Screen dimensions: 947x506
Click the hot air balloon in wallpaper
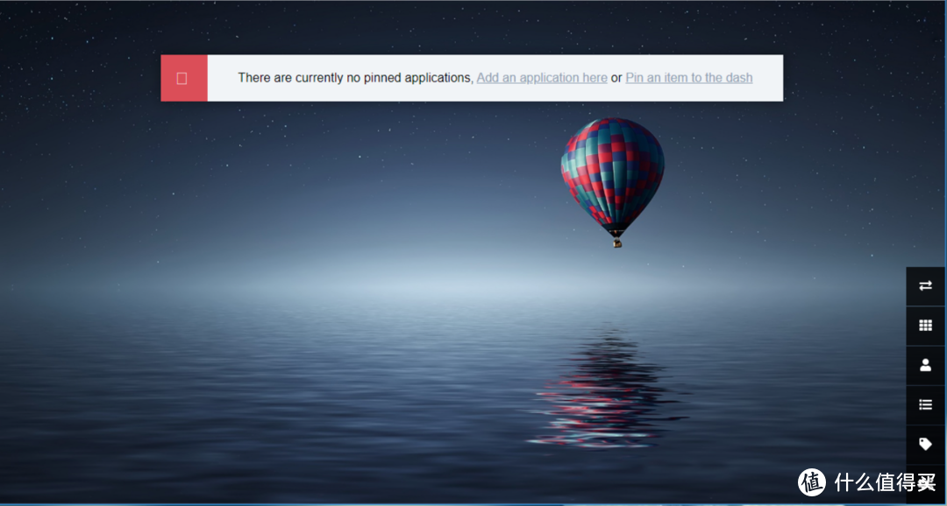tap(612, 171)
